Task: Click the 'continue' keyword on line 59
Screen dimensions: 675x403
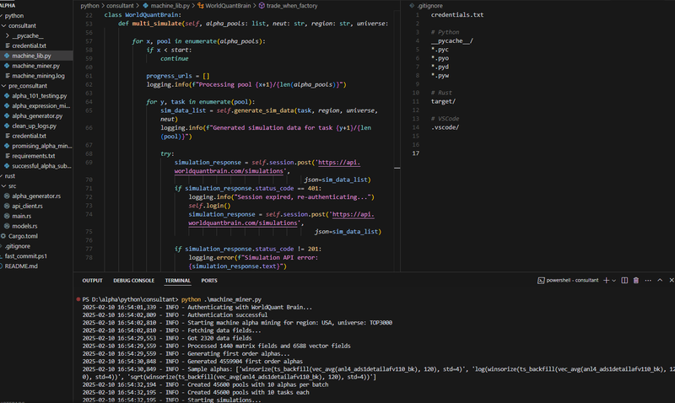Action: pos(175,58)
